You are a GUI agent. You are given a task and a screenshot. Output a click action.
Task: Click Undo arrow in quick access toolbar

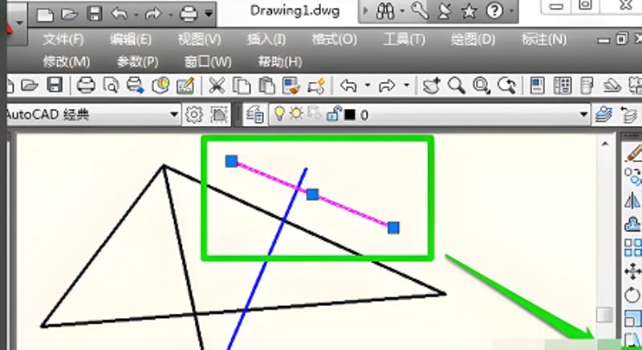[120, 14]
